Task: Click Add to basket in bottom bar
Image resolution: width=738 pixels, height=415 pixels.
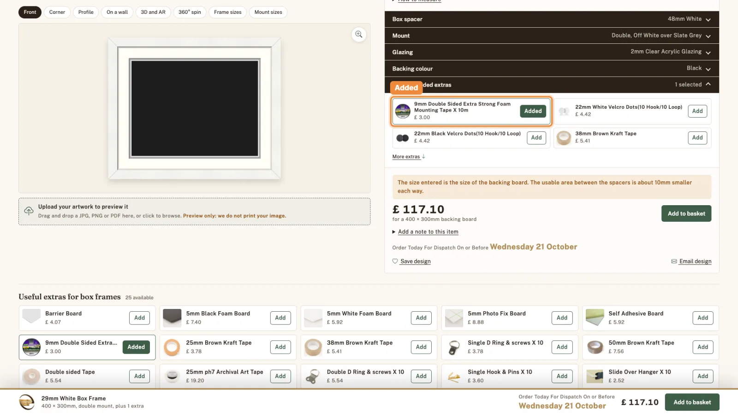Action: 692,402
